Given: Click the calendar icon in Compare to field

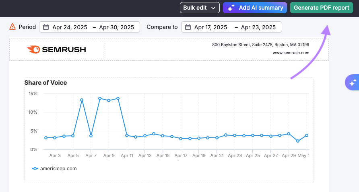Looking at the screenshot, I should (x=188, y=27).
